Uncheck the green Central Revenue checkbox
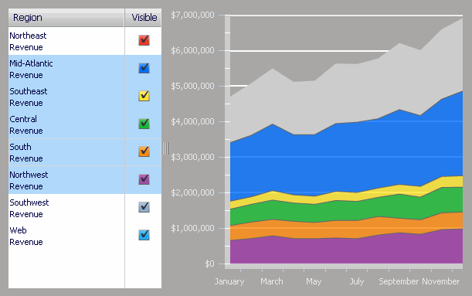472x296 pixels. (144, 124)
